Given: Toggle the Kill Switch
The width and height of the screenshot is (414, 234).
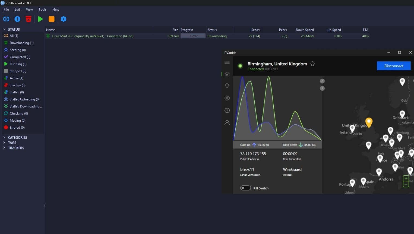Looking at the screenshot, I should click(245, 188).
